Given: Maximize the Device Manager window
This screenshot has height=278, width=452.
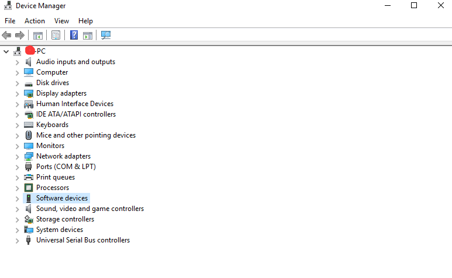Looking at the screenshot, I should click(x=414, y=5).
